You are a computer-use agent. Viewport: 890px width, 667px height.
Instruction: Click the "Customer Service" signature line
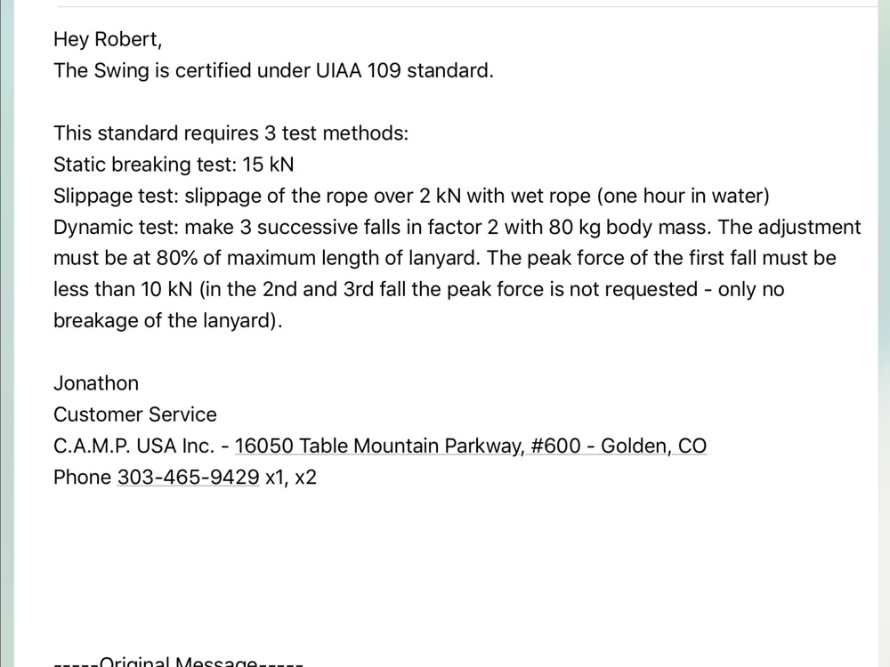pyautogui.click(x=135, y=414)
